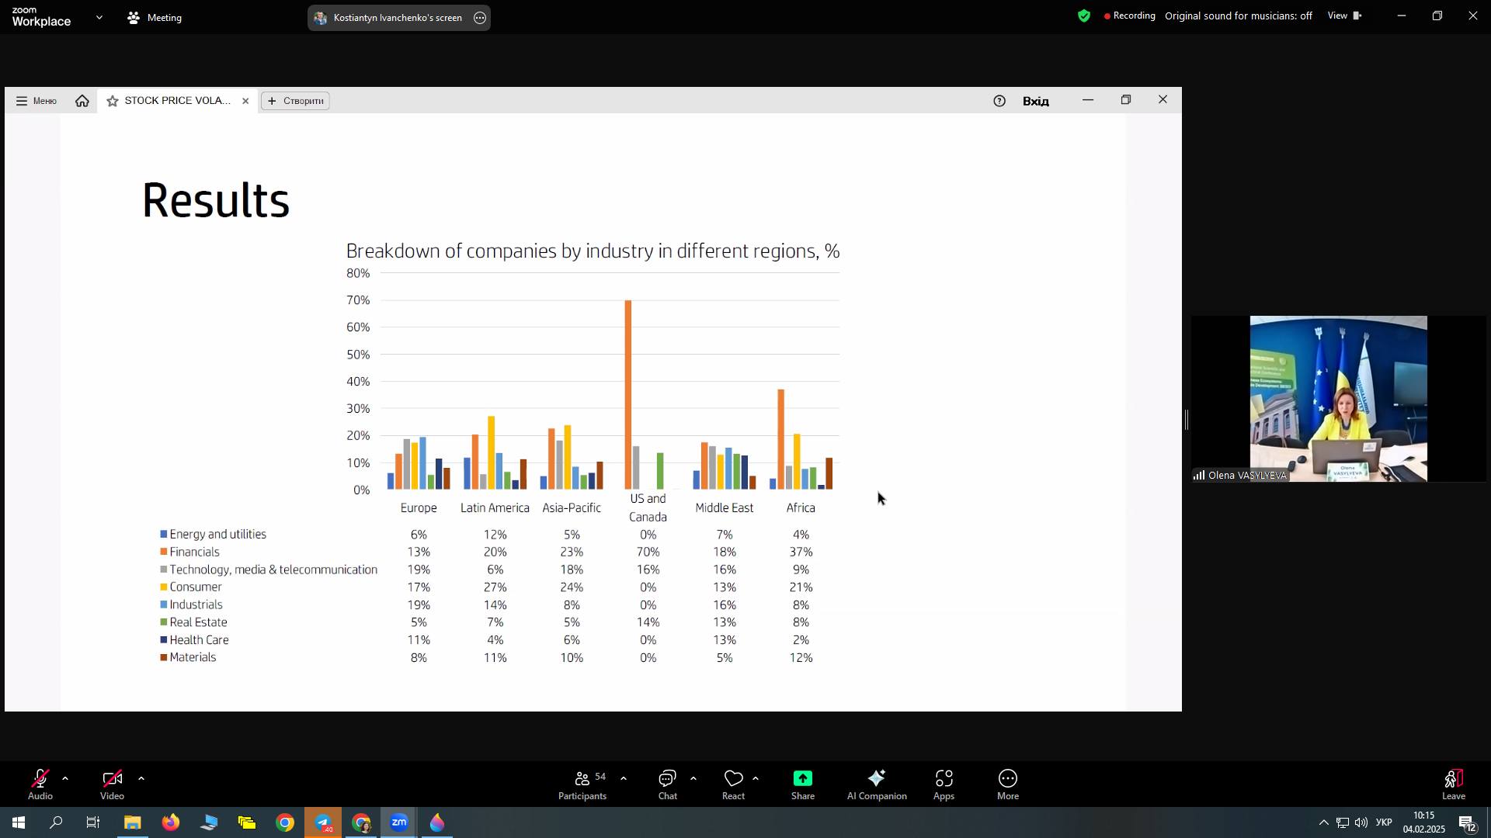Open the Chat panel
The width and height of the screenshot is (1491, 838).
click(x=667, y=784)
